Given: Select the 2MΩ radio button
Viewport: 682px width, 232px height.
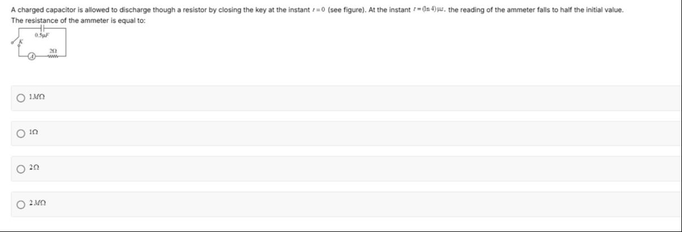Looking at the screenshot, I should 21,204.
